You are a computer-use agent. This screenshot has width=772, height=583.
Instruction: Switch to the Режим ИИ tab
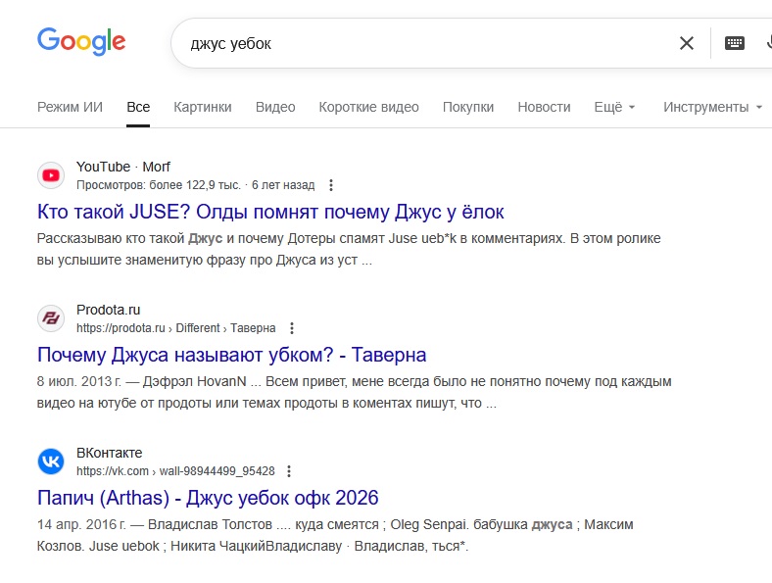70,107
